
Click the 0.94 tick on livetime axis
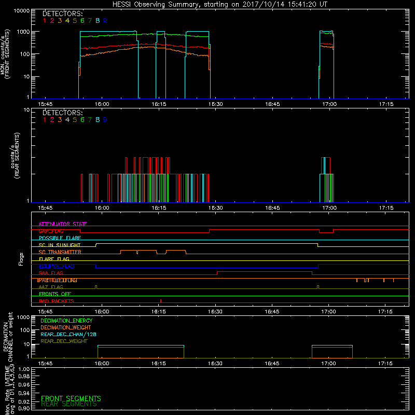point(24,393)
